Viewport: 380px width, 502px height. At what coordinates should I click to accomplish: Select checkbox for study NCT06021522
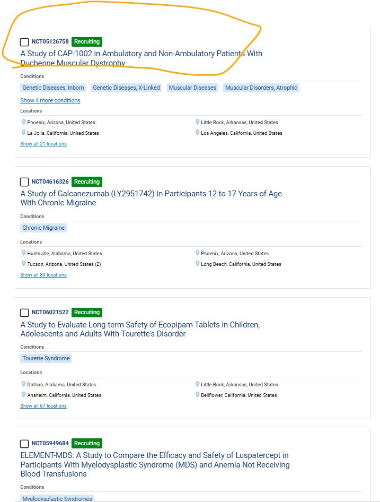point(24,313)
